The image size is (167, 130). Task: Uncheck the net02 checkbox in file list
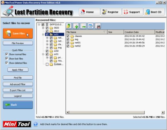coord(68,46)
